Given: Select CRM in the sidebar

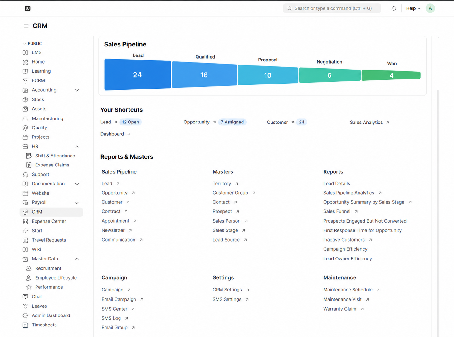Looking at the screenshot, I should [x=51, y=212].
